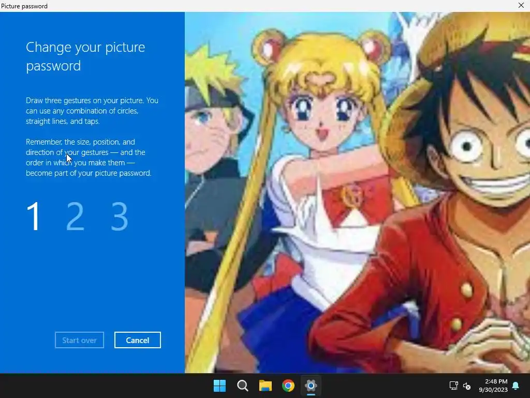Open Settings app in taskbar
530x398 pixels.
[x=311, y=386]
